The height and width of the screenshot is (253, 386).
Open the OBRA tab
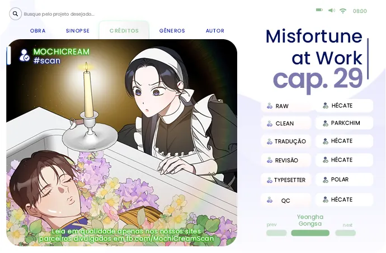tap(37, 31)
